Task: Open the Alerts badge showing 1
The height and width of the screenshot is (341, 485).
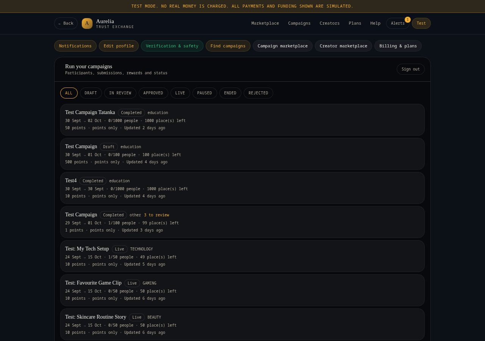Action: click(408, 20)
